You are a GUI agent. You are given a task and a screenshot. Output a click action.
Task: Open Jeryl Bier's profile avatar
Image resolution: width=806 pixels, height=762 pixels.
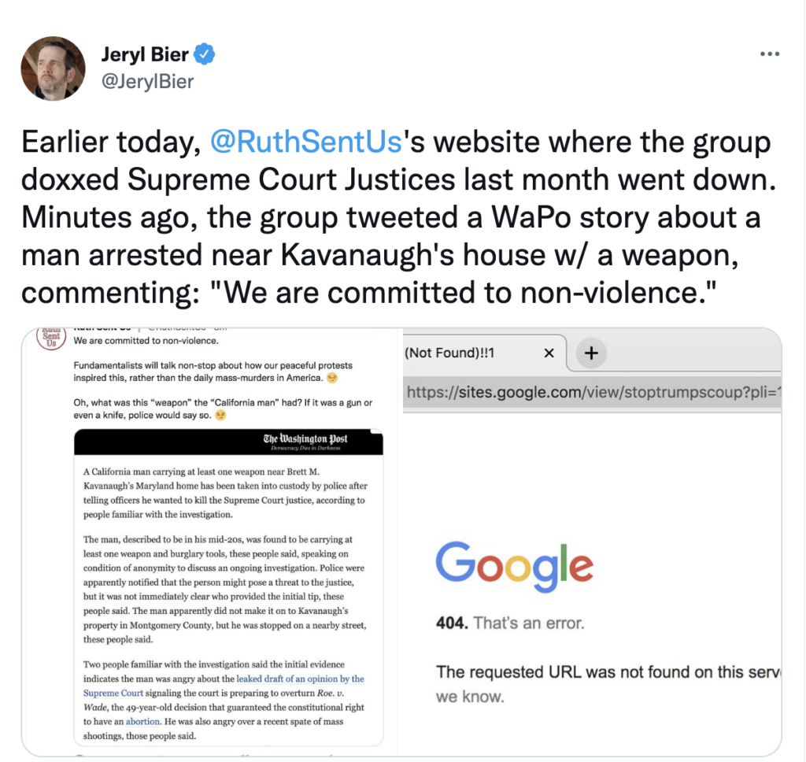click(x=53, y=68)
